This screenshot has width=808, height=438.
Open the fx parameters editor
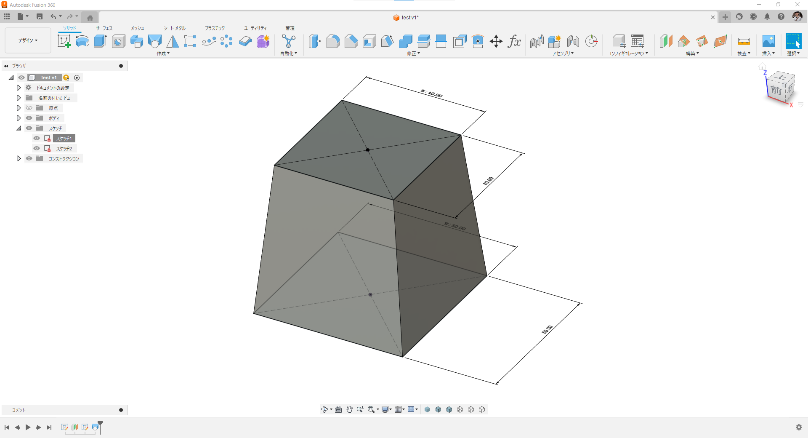click(514, 42)
